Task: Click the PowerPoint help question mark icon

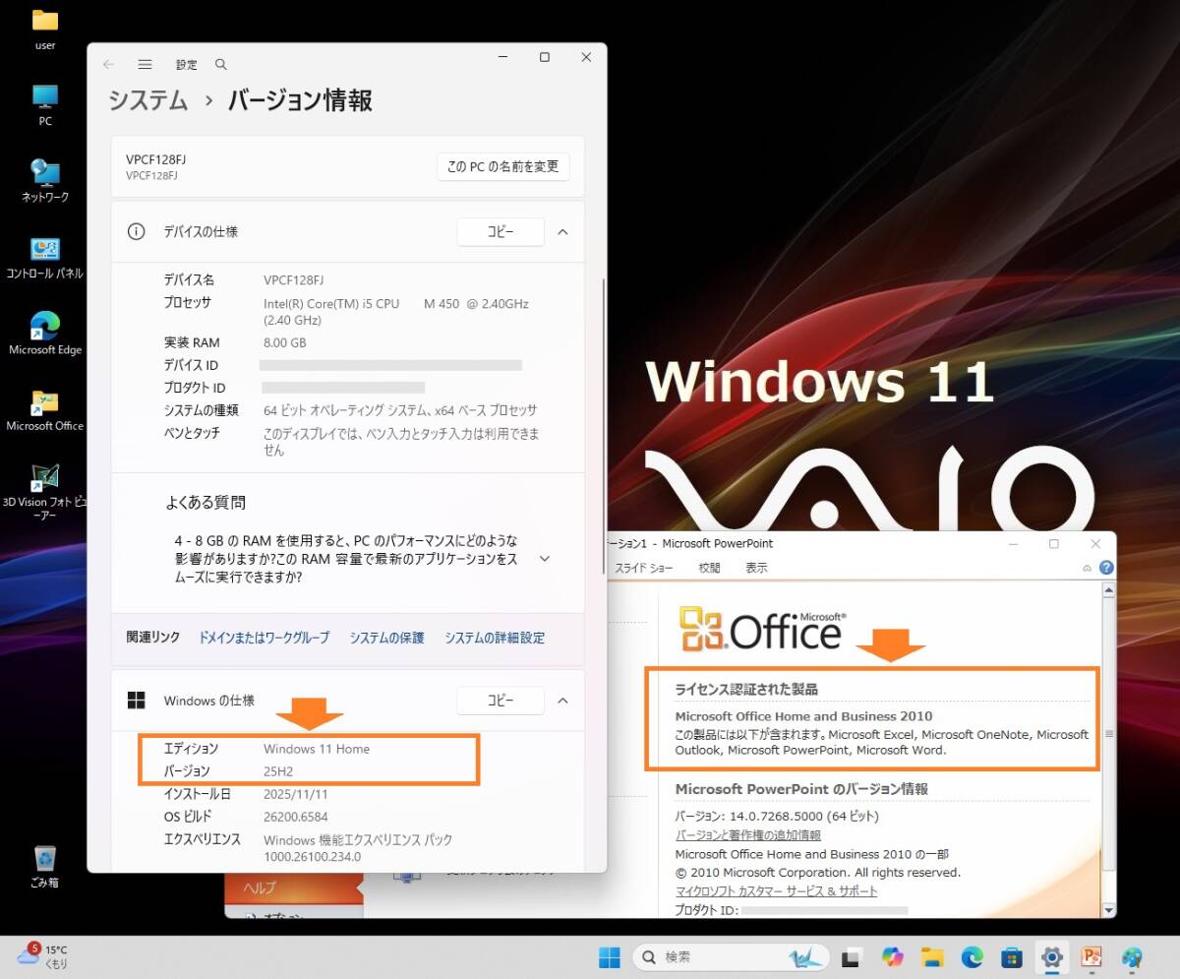Action: pyautogui.click(x=1106, y=568)
